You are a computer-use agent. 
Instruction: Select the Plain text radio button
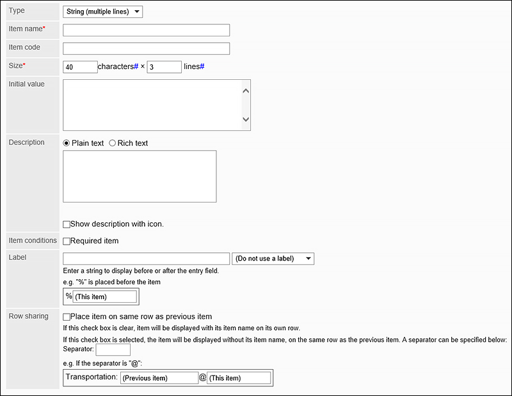67,143
